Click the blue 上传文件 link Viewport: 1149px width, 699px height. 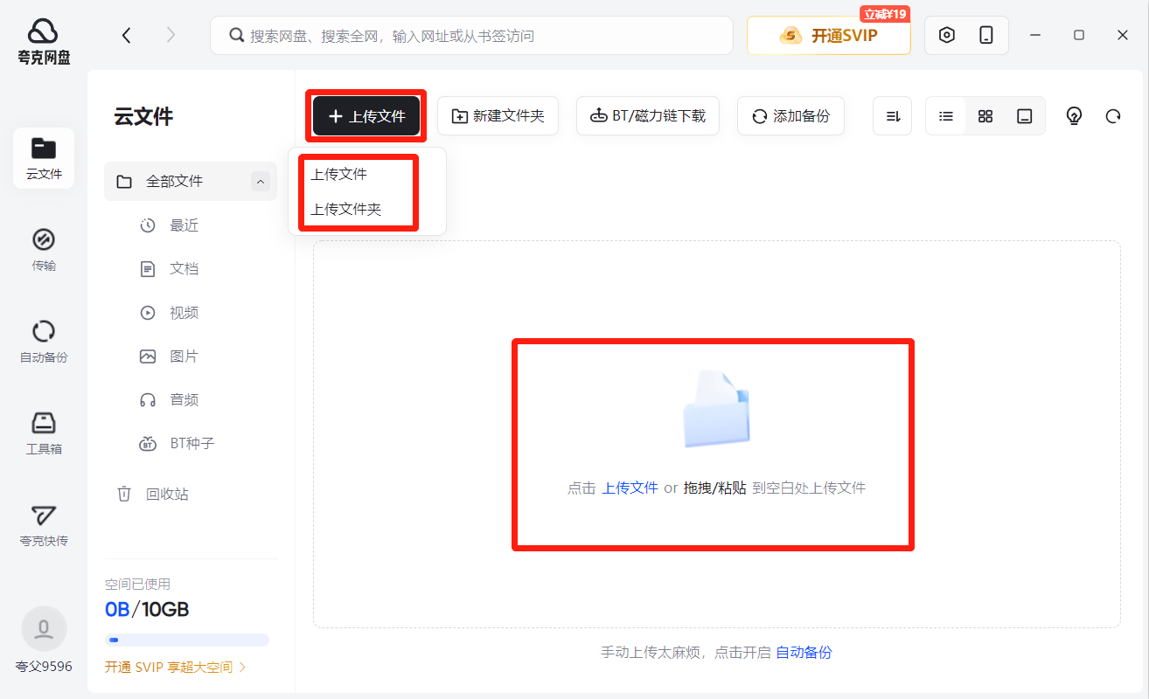(x=630, y=488)
